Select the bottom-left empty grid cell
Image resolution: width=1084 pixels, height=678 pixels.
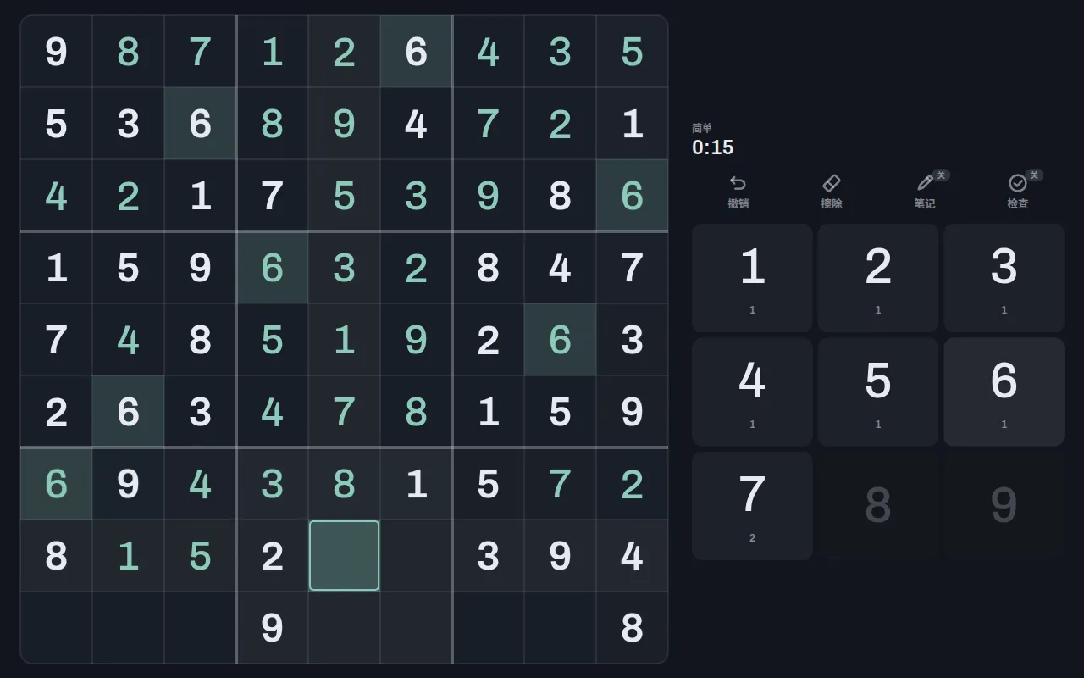coord(56,628)
